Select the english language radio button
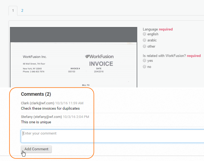204x161 pixels. (144, 34)
